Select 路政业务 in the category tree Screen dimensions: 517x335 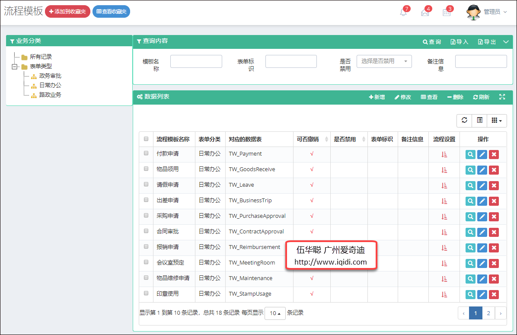coord(50,95)
